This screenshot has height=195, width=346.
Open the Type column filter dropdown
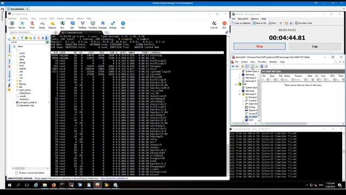(275, 80)
